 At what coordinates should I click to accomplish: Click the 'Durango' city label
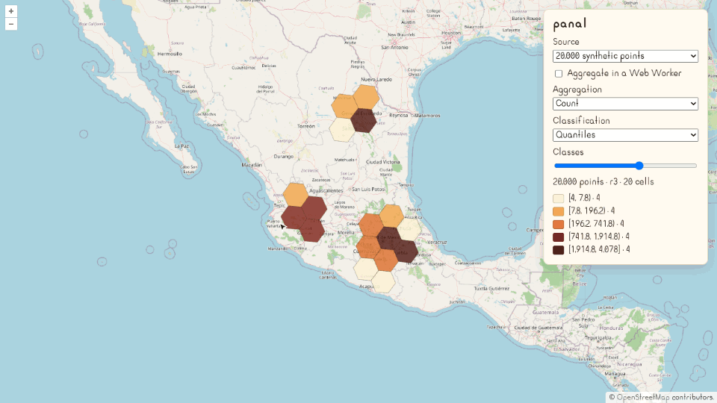pyautogui.click(x=284, y=156)
